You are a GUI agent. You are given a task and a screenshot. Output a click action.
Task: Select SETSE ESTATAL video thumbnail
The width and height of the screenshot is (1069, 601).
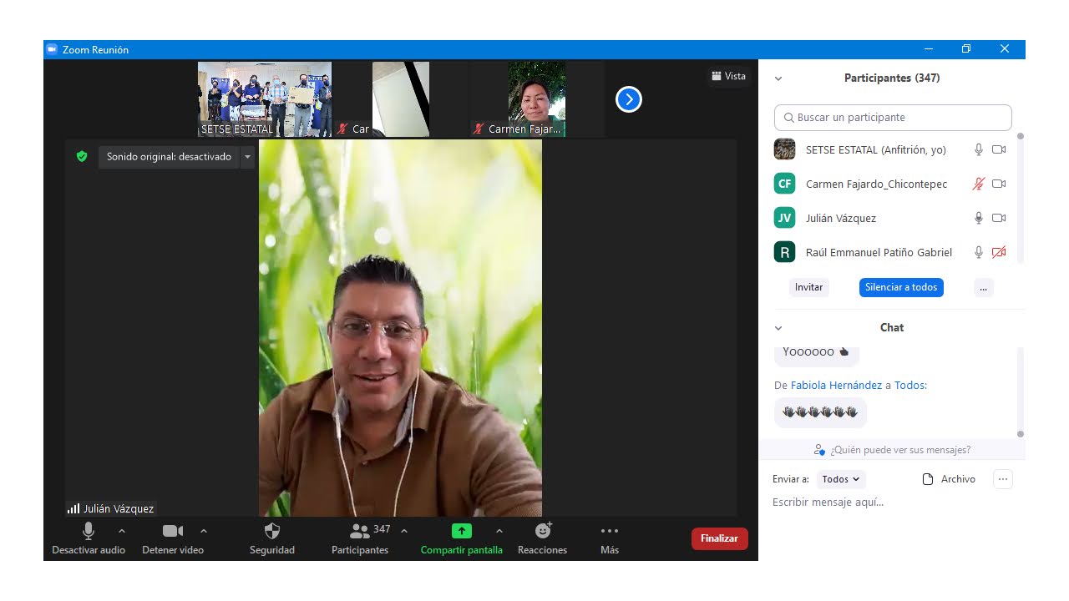[265, 99]
